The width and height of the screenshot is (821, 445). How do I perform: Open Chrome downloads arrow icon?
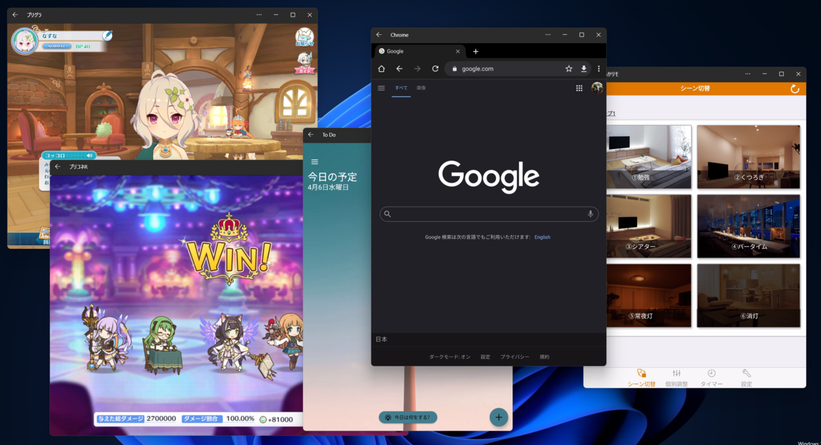[x=584, y=68]
